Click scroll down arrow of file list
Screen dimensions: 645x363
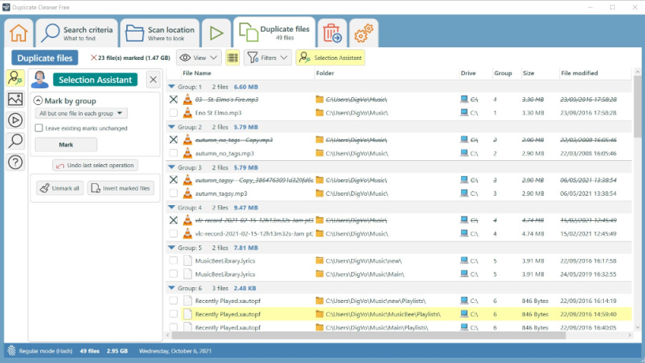coord(637,327)
